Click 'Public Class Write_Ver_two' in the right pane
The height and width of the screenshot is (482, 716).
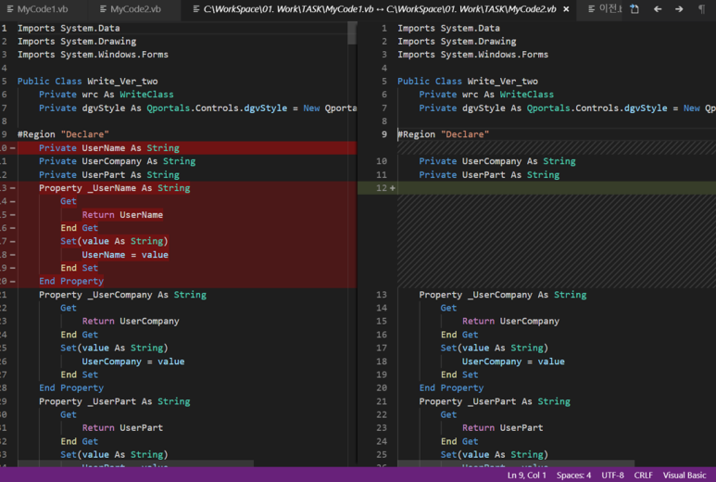tap(468, 82)
